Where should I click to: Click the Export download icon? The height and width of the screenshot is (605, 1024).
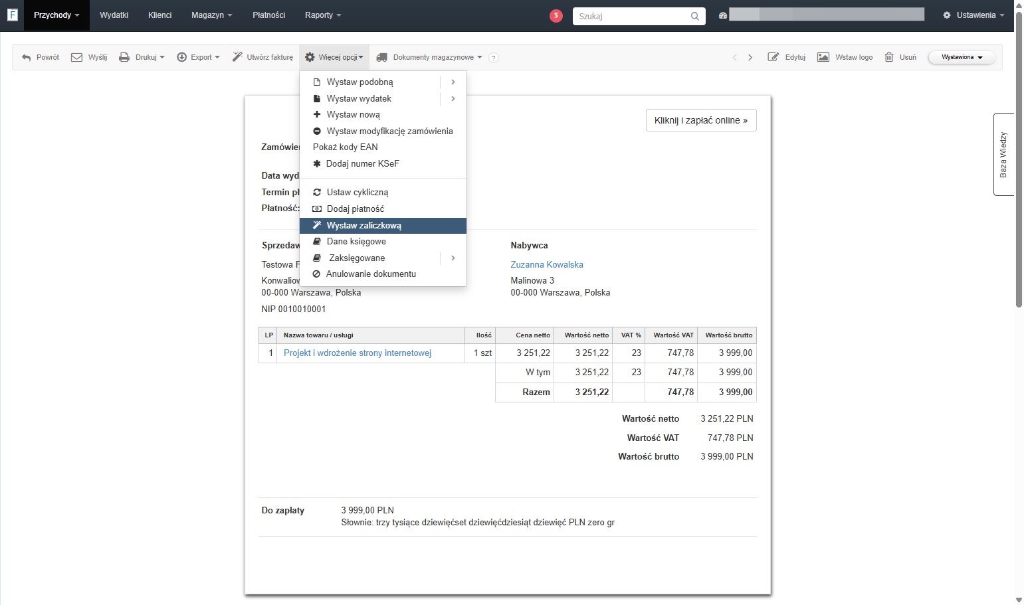[x=181, y=57]
